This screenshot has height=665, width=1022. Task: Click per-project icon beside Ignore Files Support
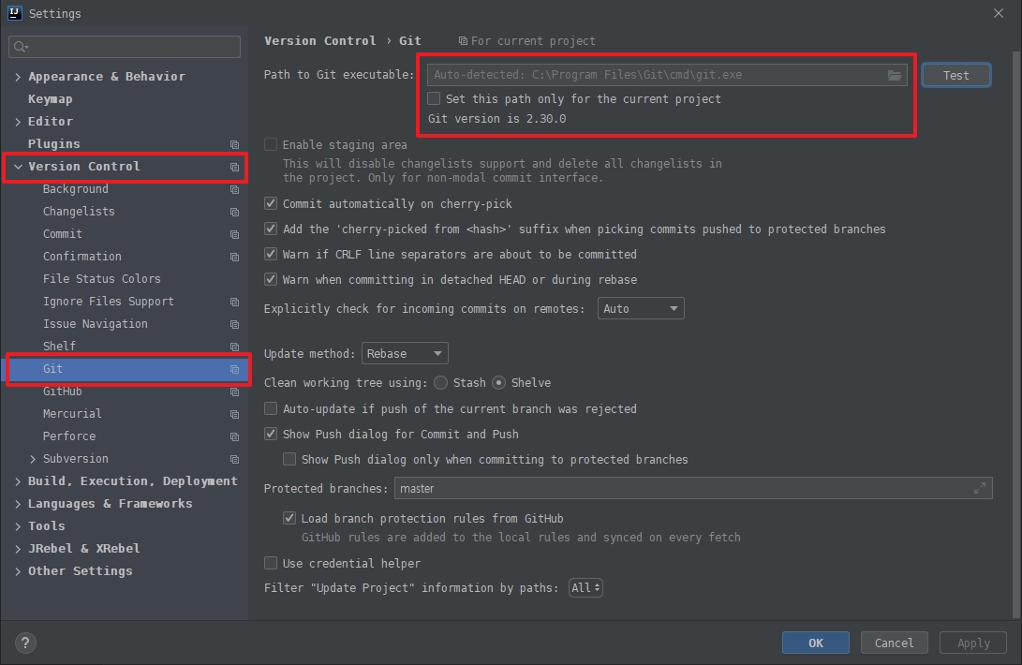234,303
